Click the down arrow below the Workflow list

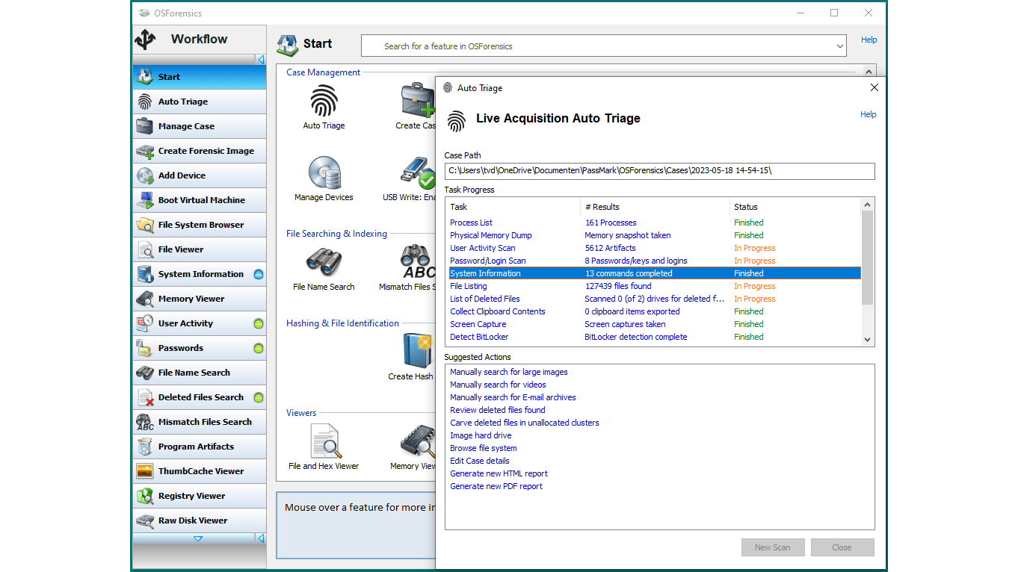198,538
